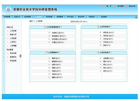140x101 pixels.
Task: Click the 首页 breadcrumb link
Action: click(x=31, y=21)
